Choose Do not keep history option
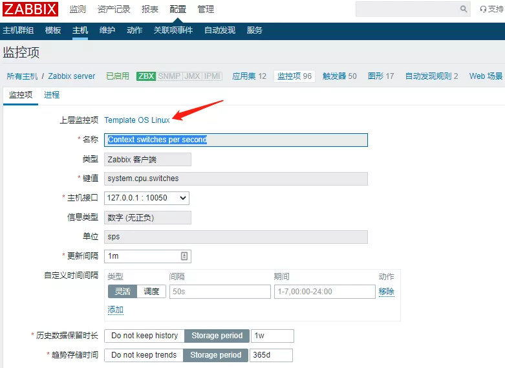The image size is (505, 368). (144, 336)
